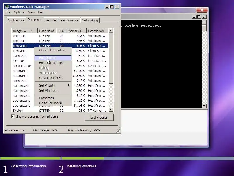This screenshot has height=176, width=234.
Task: Click the process list scrollbar thumb
Action: [x=111, y=58]
